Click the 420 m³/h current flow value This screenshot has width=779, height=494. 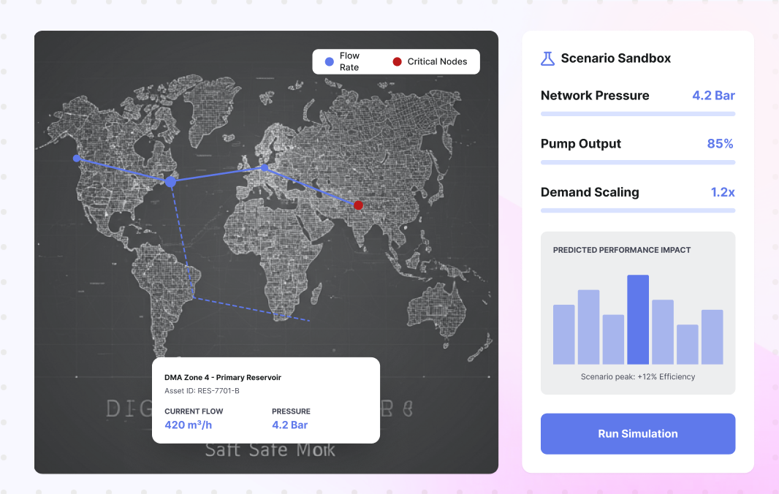point(188,425)
